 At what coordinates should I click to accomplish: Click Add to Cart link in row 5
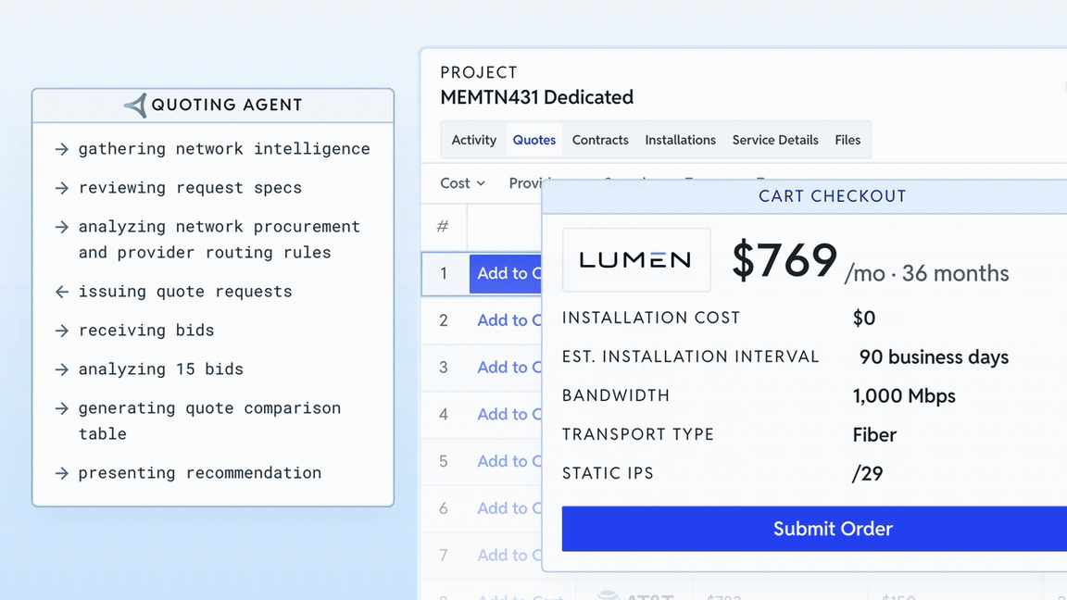click(509, 461)
